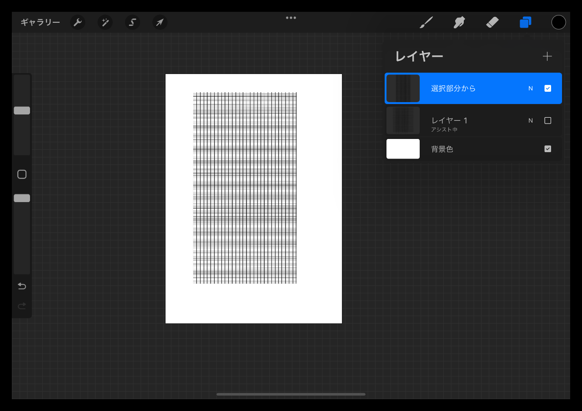The width and height of the screenshot is (582, 411).
Task: Select the Brush paint tool
Action: coord(426,22)
